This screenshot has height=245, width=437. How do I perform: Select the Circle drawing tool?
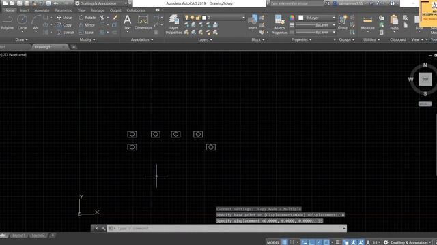(x=22, y=22)
